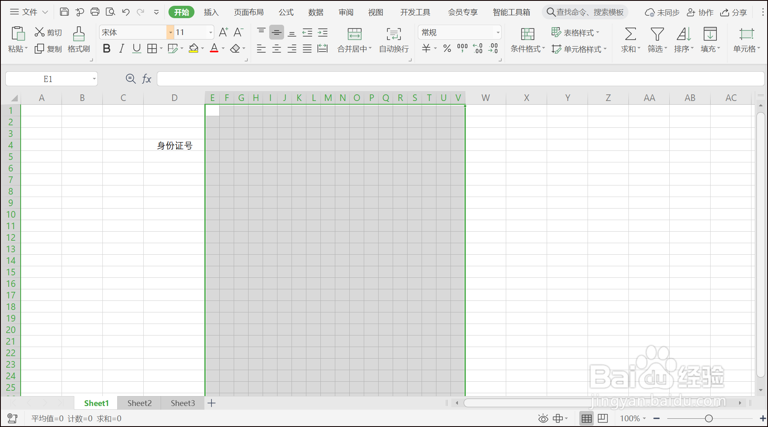Toggle Underline formatting
The image size is (768, 427).
pos(137,49)
